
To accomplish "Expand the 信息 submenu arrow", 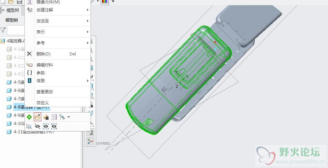I will (x=88, y=81).
